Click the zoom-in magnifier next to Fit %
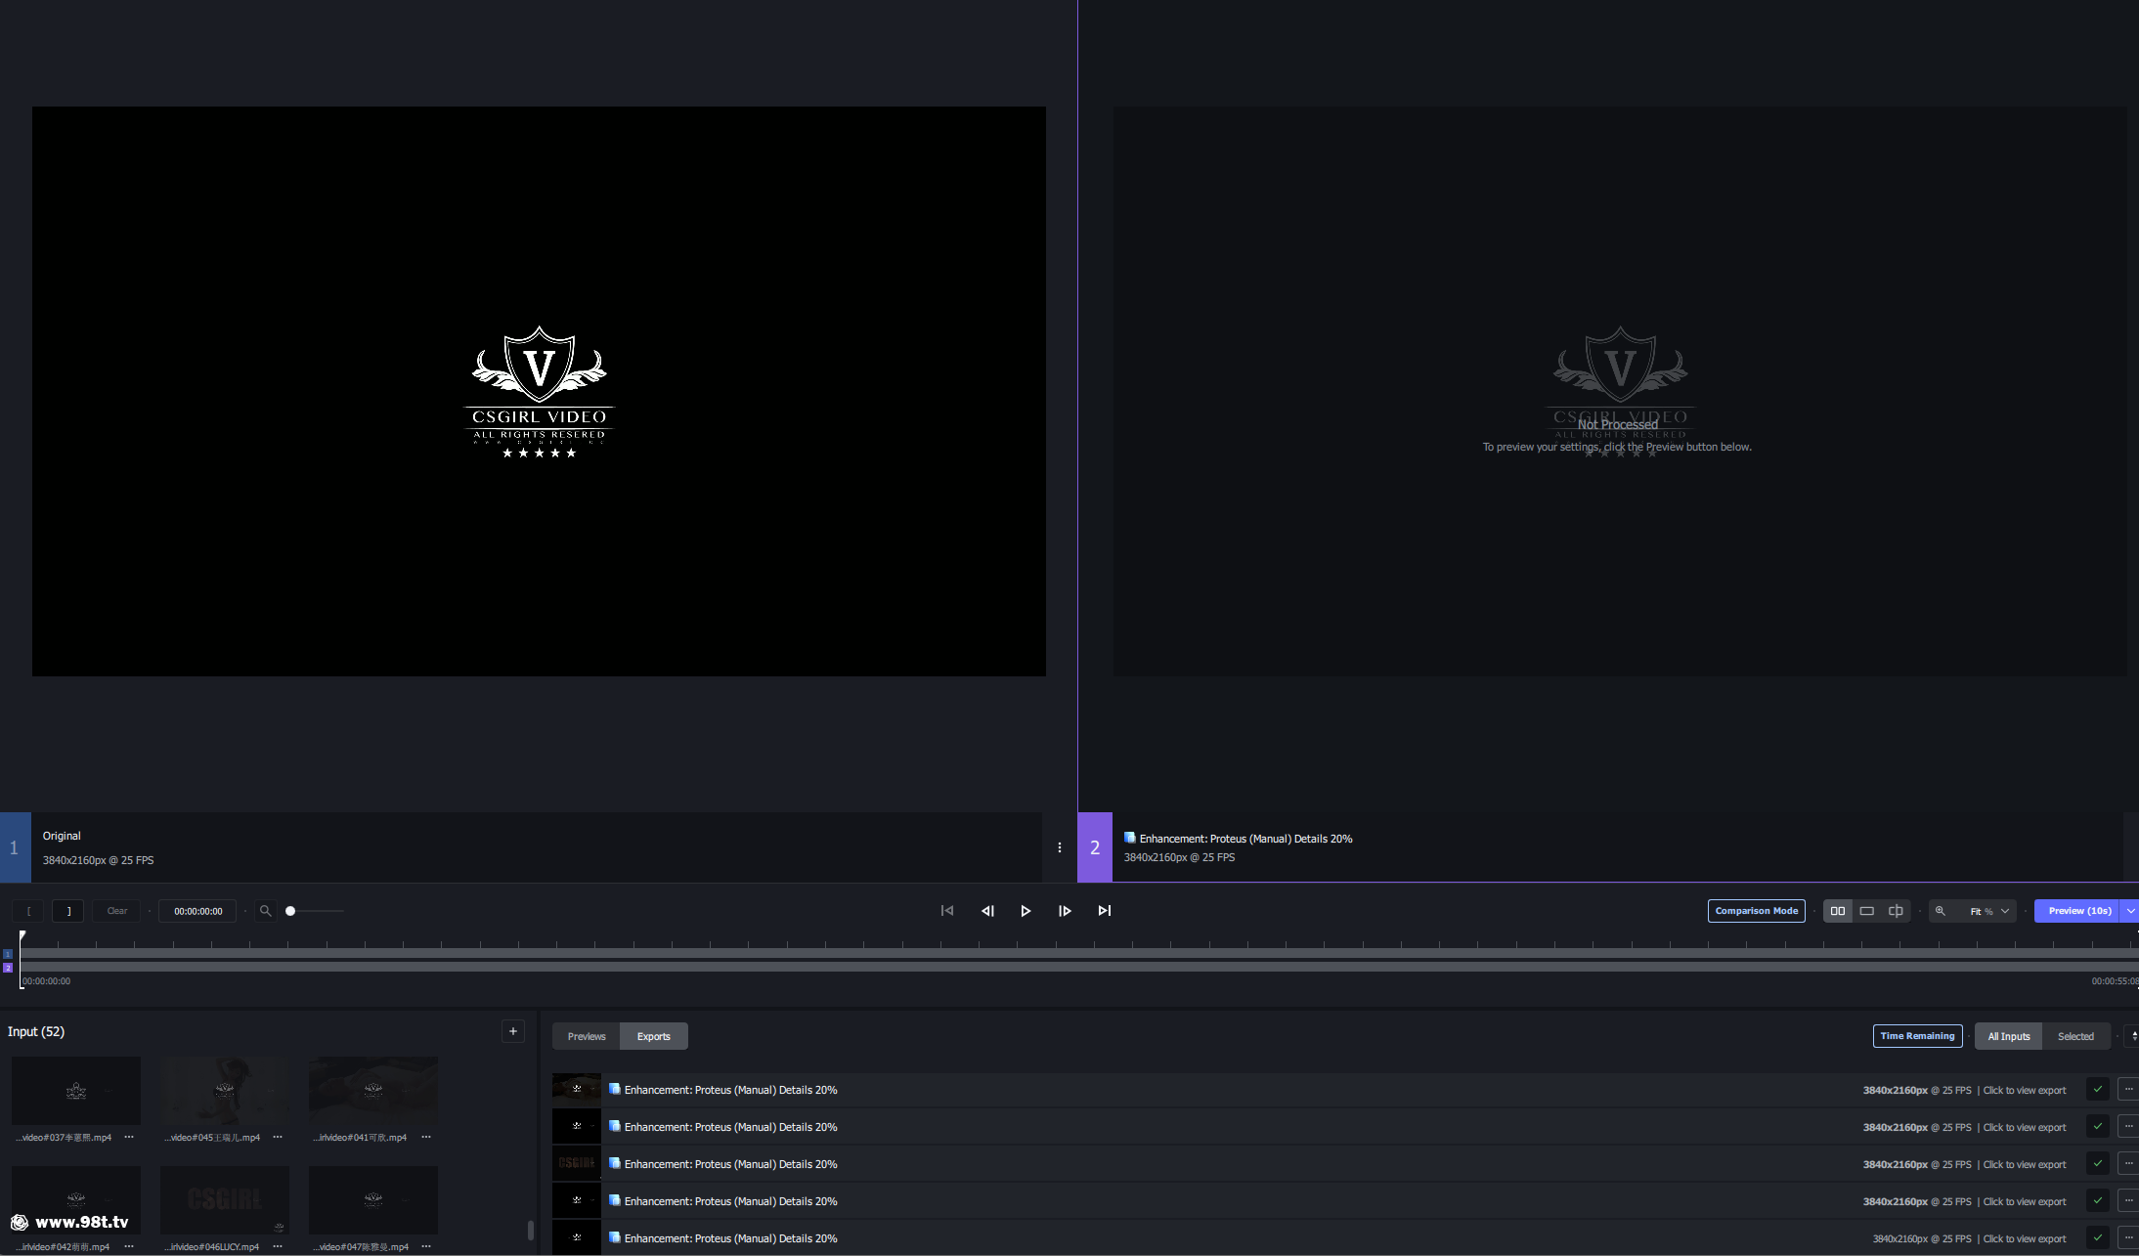 click(1941, 911)
